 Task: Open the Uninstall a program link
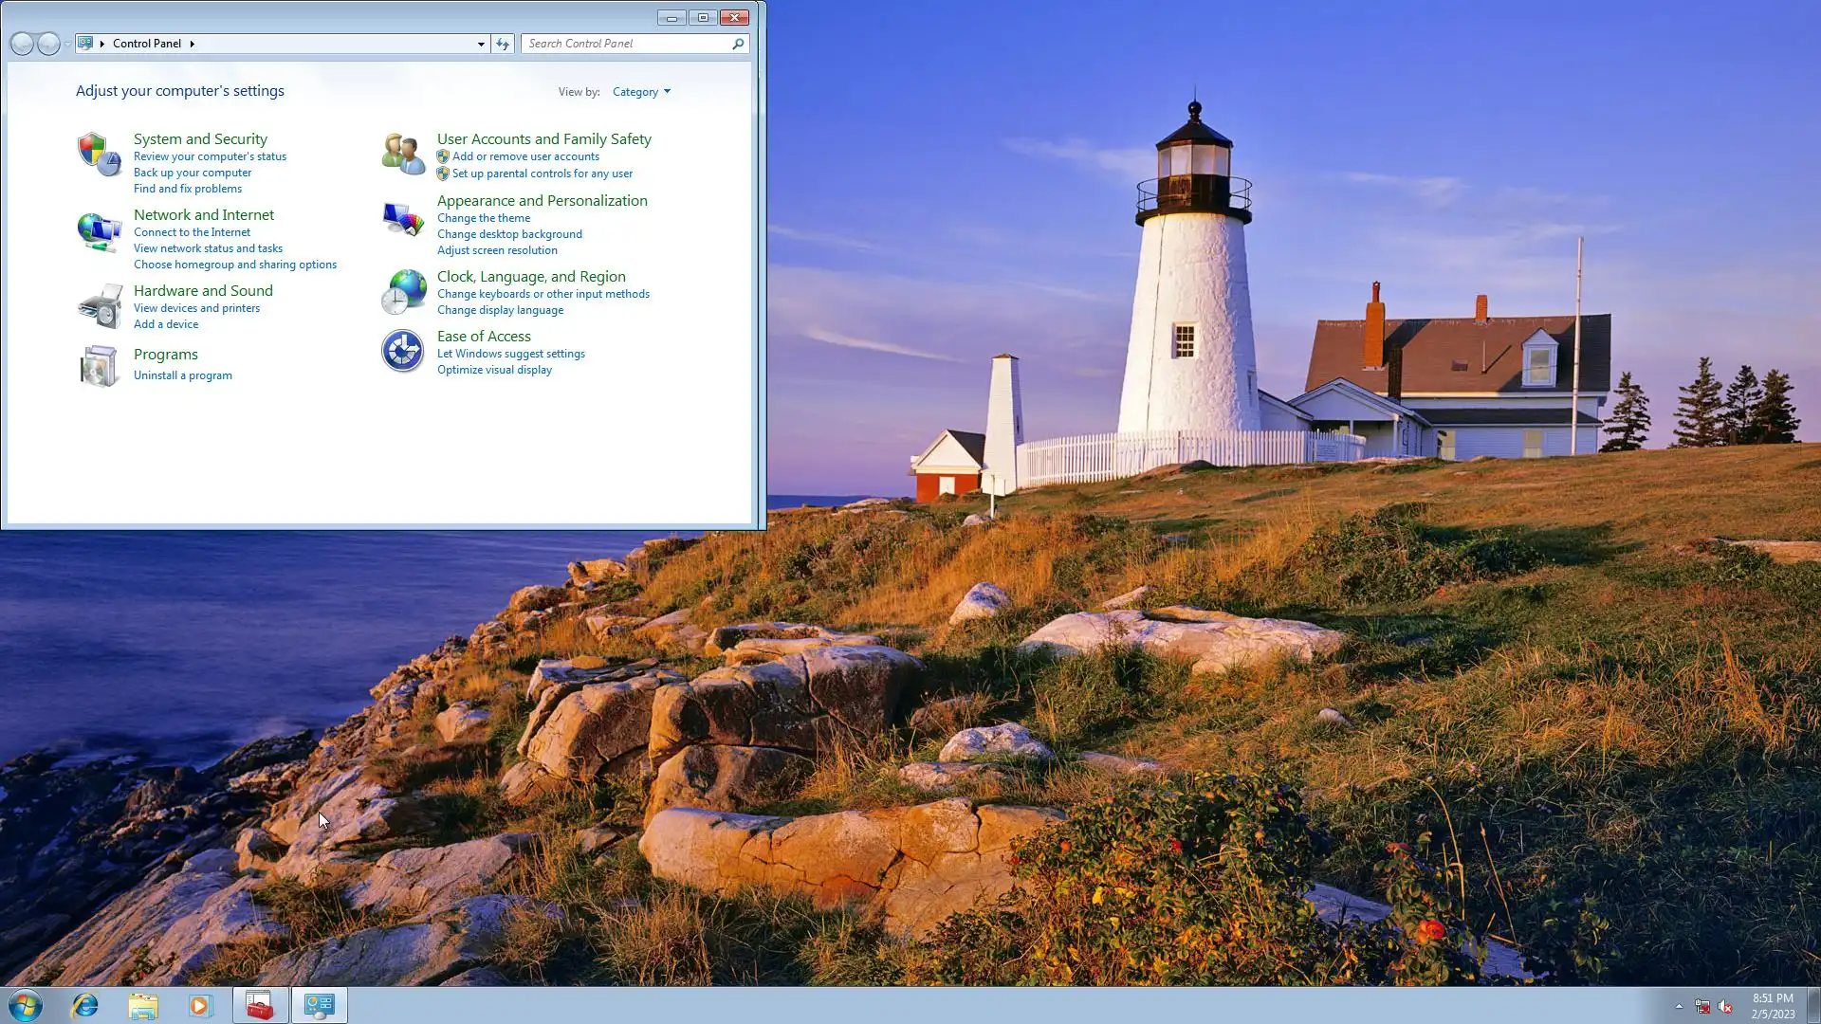click(183, 375)
